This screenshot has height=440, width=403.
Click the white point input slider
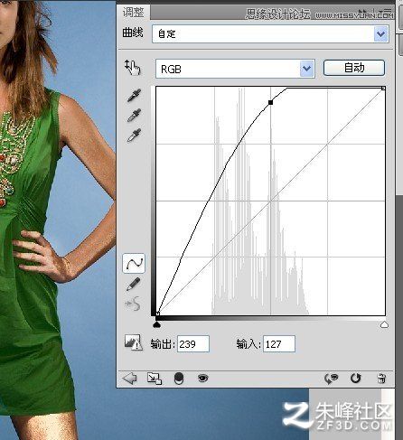[x=384, y=324]
